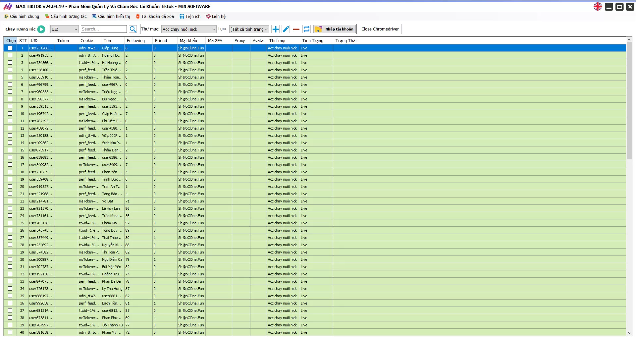Tick the checkbox for row 1
636x337 pixels.
point(10,48)
